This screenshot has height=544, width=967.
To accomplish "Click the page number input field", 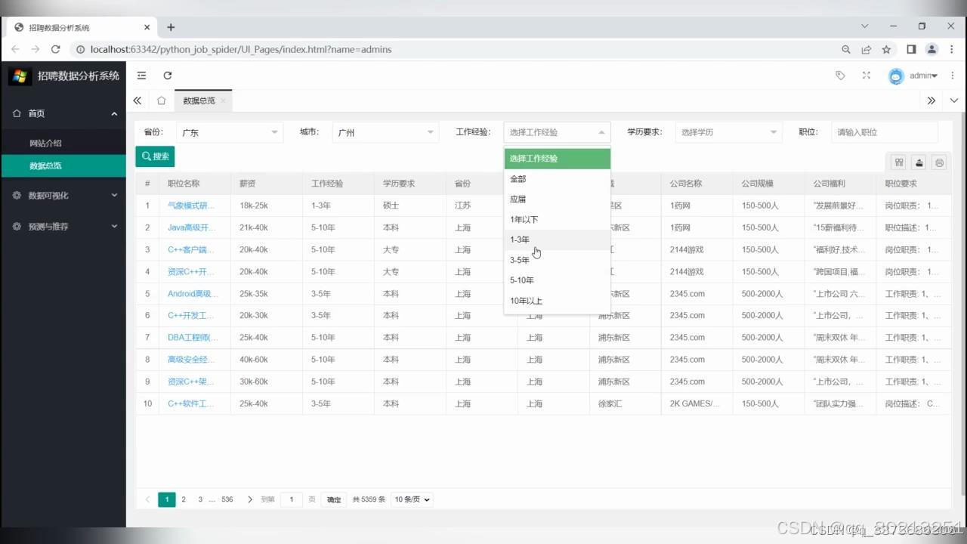I will tap(292, 499).
